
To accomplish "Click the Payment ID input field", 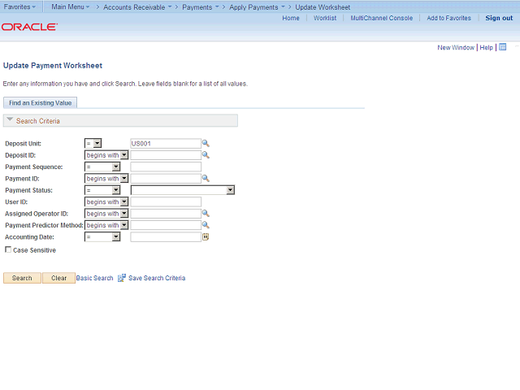I will 166,179.
